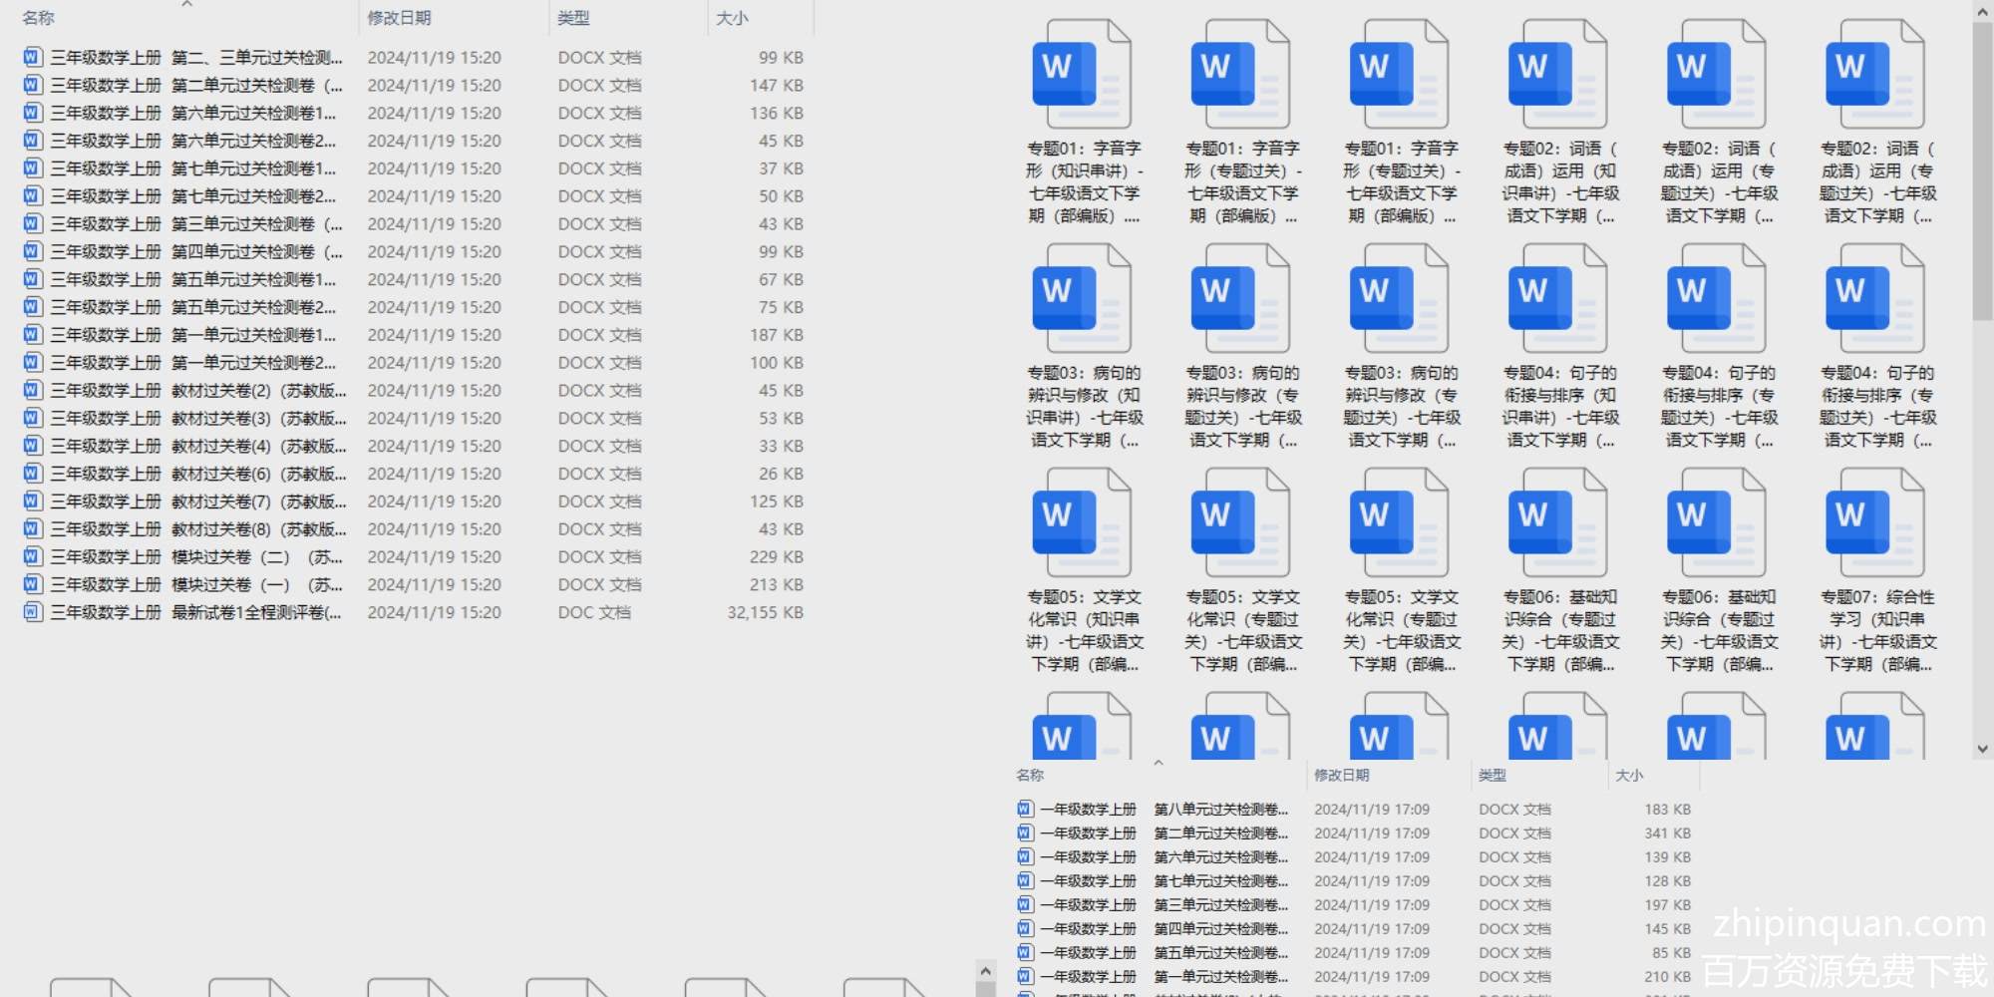Click the file icon of 三年级 第一单元过关检测卷1

[32, 334]
